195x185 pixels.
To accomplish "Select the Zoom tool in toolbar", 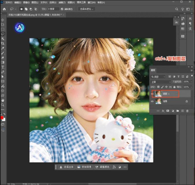I will coord(3,105).
